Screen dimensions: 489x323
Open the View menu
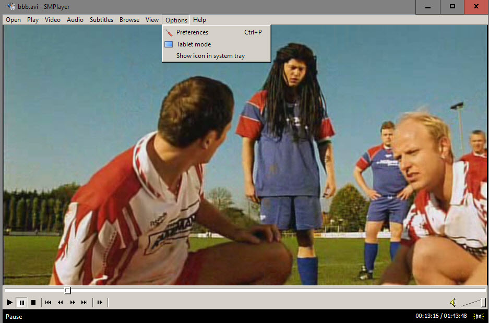click(x=152, y=20)
